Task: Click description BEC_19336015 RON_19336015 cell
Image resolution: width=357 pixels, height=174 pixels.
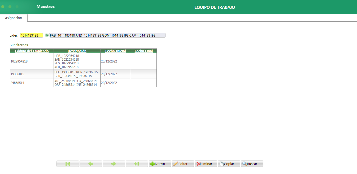Action: [77, 74]
